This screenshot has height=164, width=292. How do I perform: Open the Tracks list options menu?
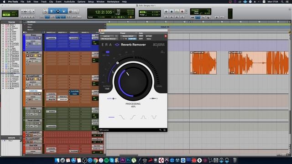(x=21, y=22)
